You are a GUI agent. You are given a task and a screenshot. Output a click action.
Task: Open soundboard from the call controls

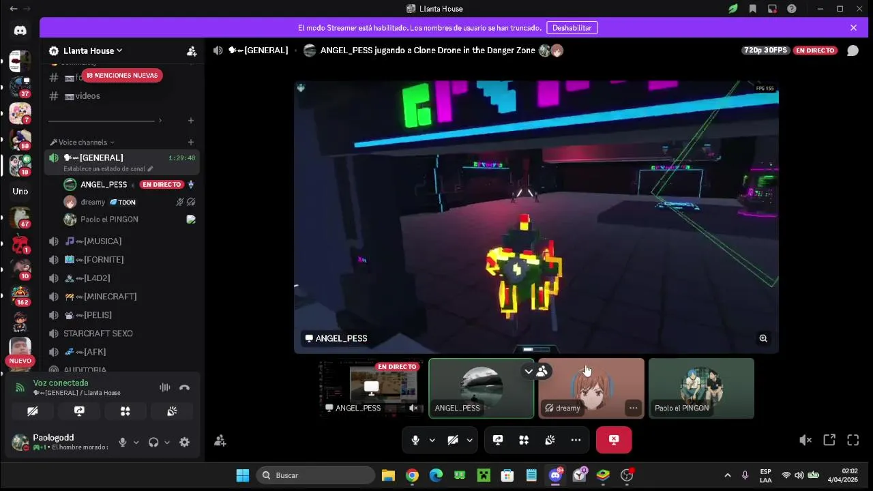550,441
